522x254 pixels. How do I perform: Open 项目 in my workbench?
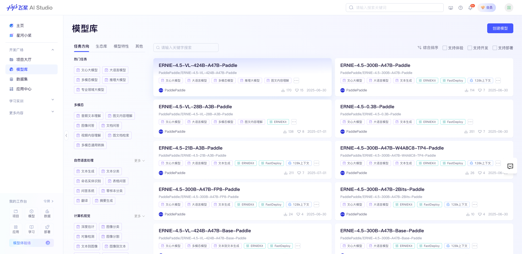pos(16,214)
